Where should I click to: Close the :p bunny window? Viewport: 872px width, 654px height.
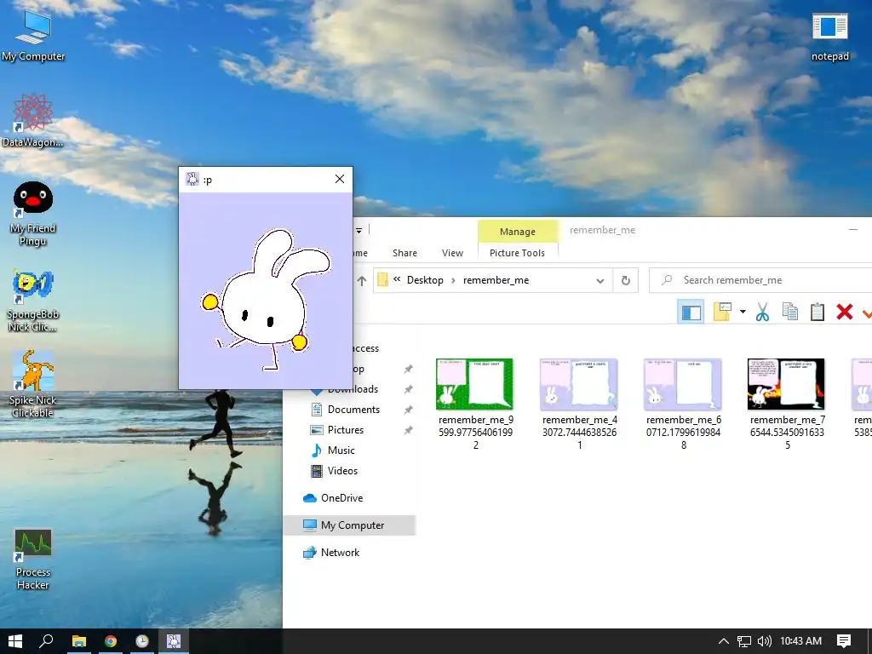pyautogui.click(x=340, y=179)
